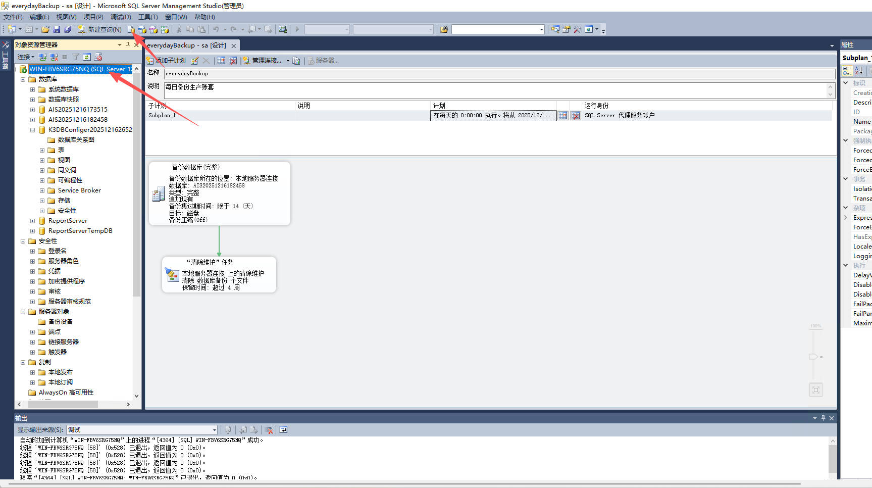Click the 管理连接 button
The height and width of the screenshot is (488, 872).
click(263, 61)
